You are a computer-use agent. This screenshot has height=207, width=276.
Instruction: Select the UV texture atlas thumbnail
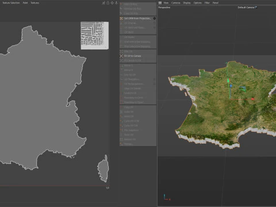pos(95,36)
